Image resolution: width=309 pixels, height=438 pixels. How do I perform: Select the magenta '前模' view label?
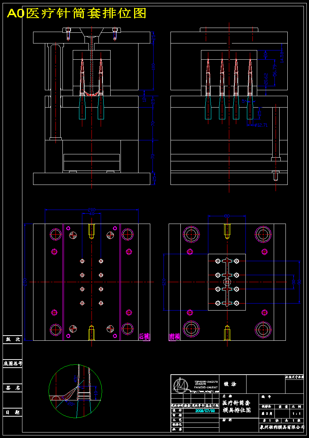(175, 337)
